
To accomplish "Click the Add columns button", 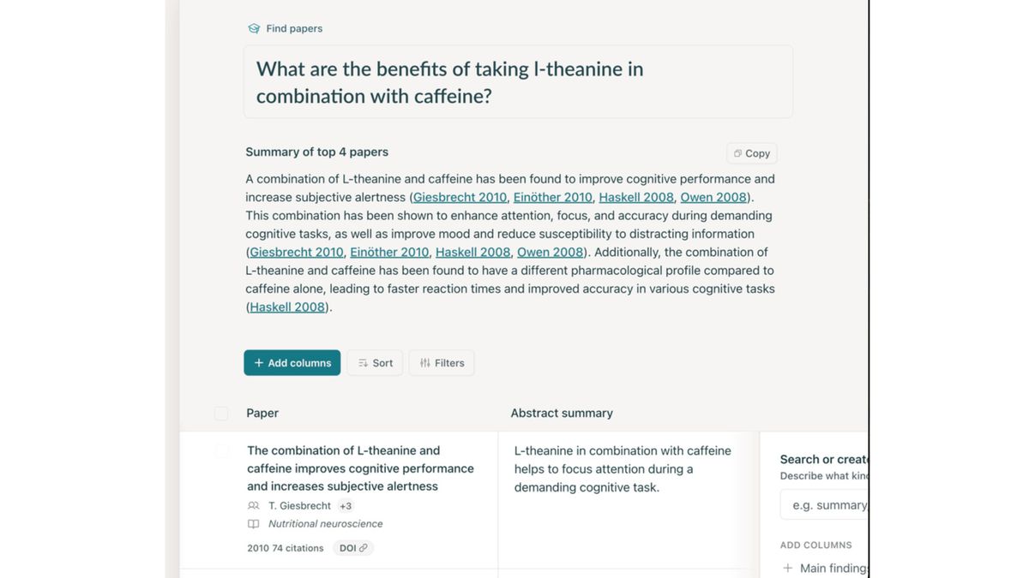I will tap(292, 363).
